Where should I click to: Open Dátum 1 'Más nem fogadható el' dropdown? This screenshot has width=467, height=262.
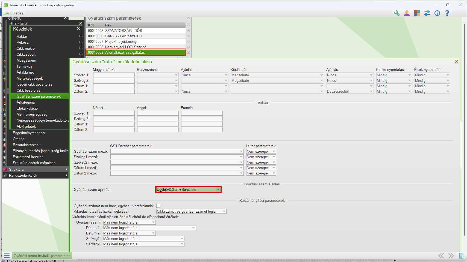[x=149, y=228]
